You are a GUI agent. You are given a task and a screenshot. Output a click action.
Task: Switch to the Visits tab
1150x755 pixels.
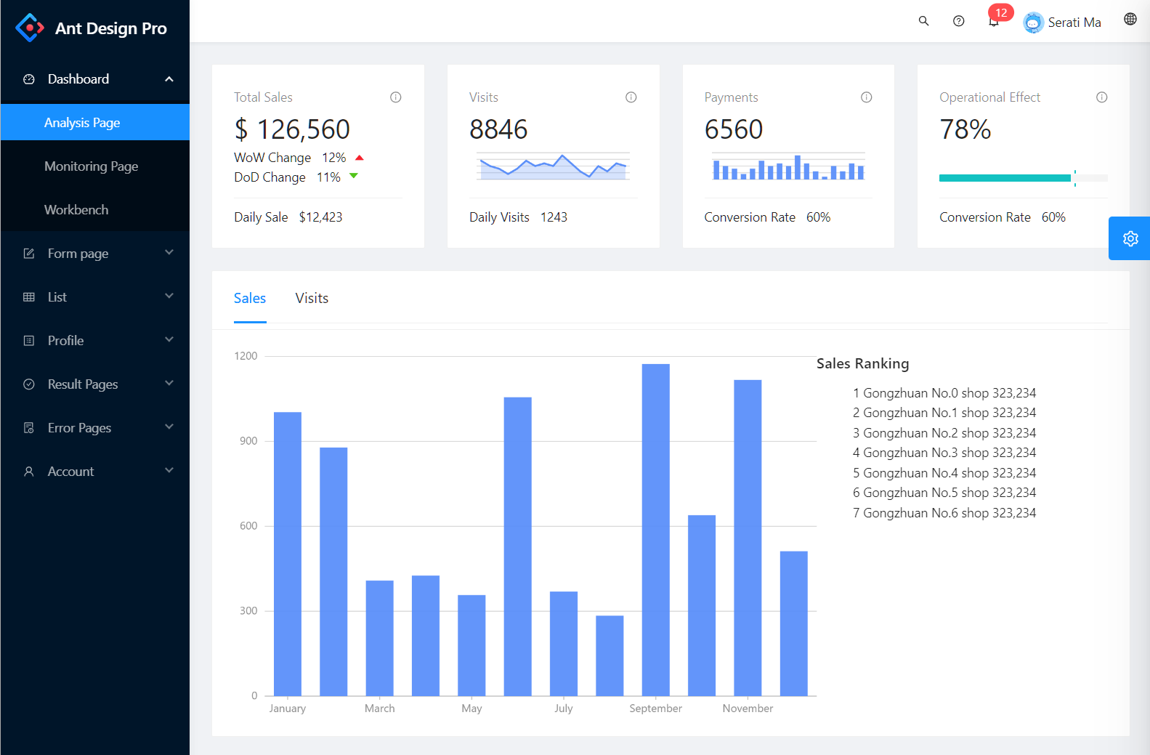(x=312, y=299)
